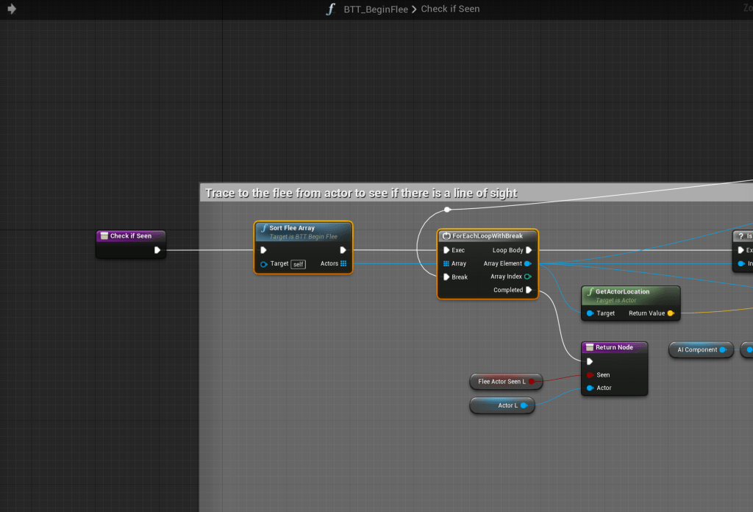Image resolution: width=753 pixels, height=512 pixels.
Task: Click Check if Seen breadcrumb label
Action: coord(450,10)
